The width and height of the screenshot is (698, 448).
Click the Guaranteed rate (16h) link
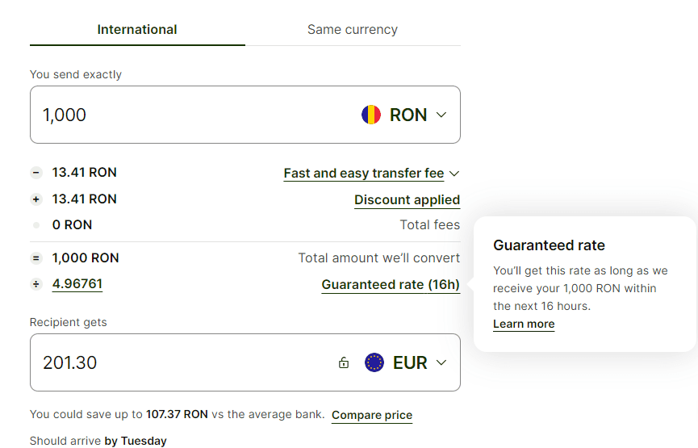391,284
